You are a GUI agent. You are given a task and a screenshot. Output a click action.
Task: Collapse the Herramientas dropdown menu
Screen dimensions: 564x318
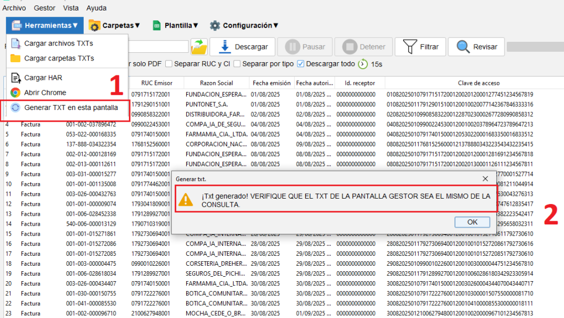(45, 25)
